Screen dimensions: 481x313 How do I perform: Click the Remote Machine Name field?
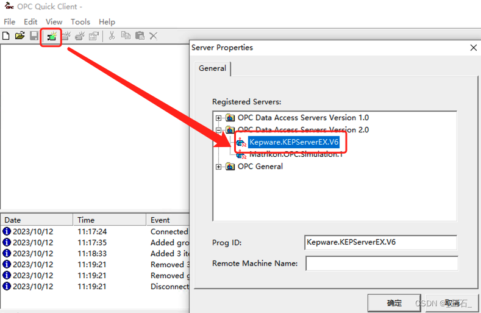[382, 264]
